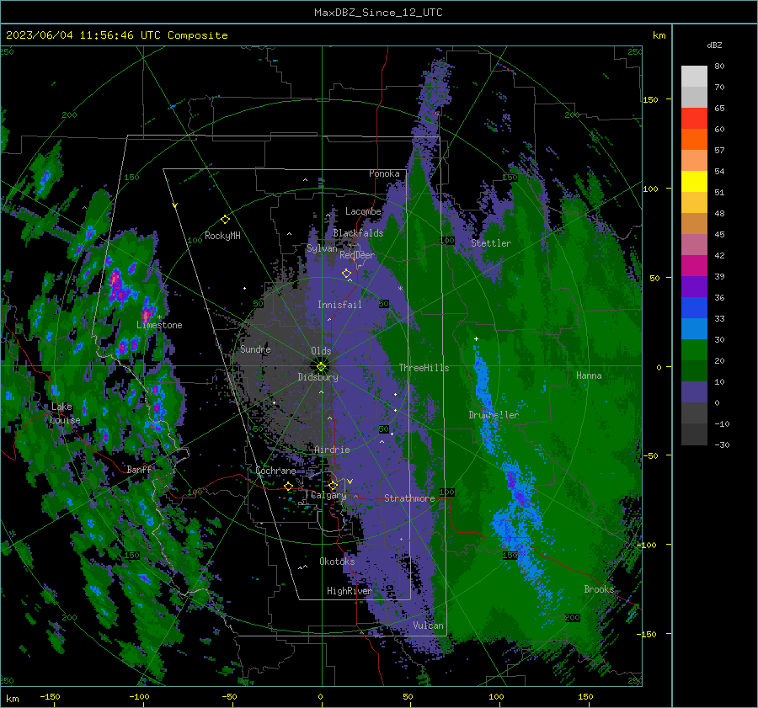
Task: Select the orange swatch between 57 and 60 dBZ
Action: coord(694,139)
